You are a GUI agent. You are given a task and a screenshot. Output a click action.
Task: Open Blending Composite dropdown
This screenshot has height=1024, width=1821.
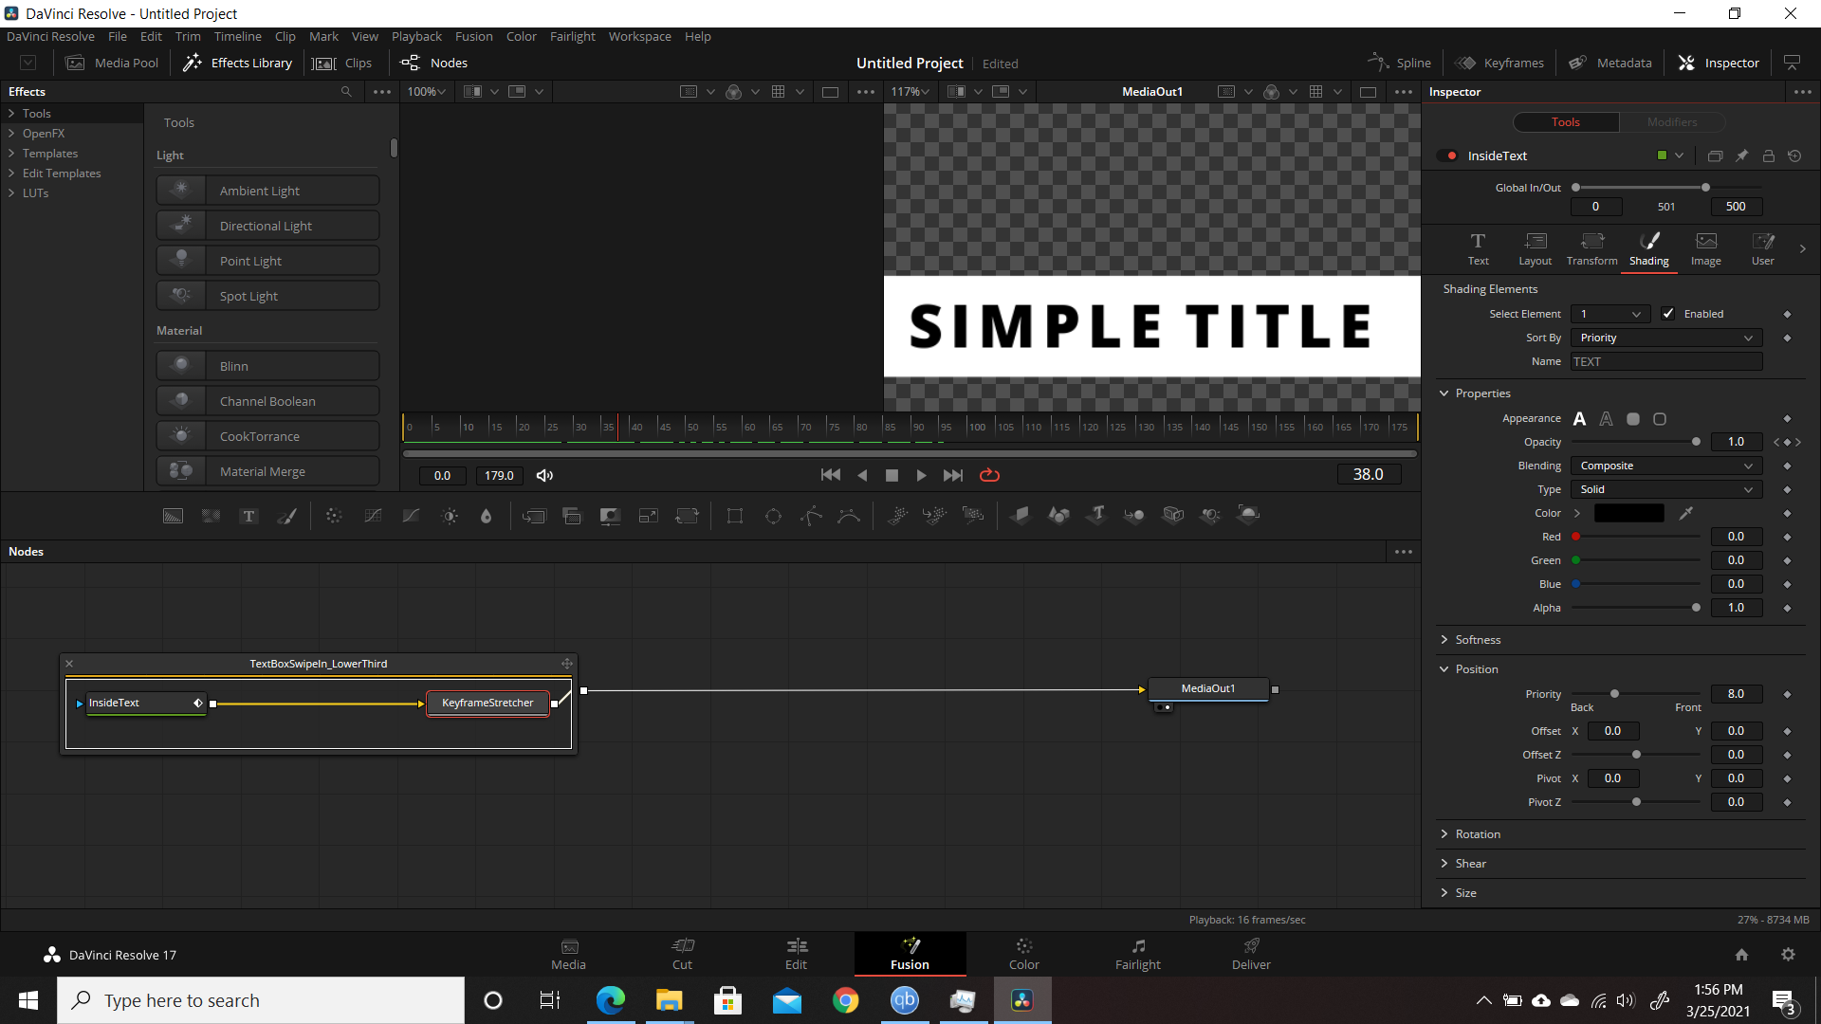coord(1666,466)
